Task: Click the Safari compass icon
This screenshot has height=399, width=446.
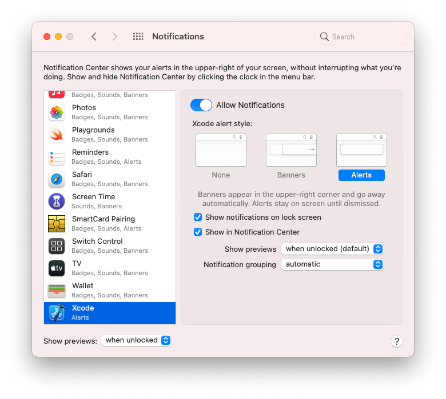Action: 57,179
